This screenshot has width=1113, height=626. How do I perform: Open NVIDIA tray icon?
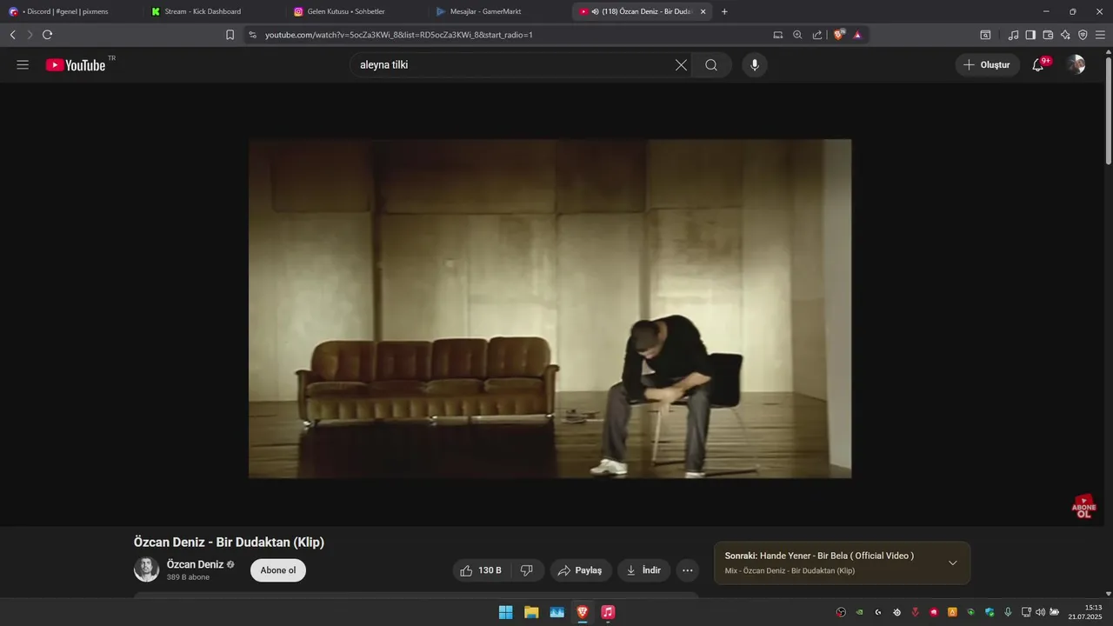tap(859, 612)
